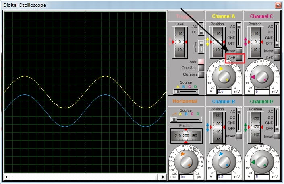Click Channel A volts value field
The image size is (284, 184).
click(x=224, y=92)
